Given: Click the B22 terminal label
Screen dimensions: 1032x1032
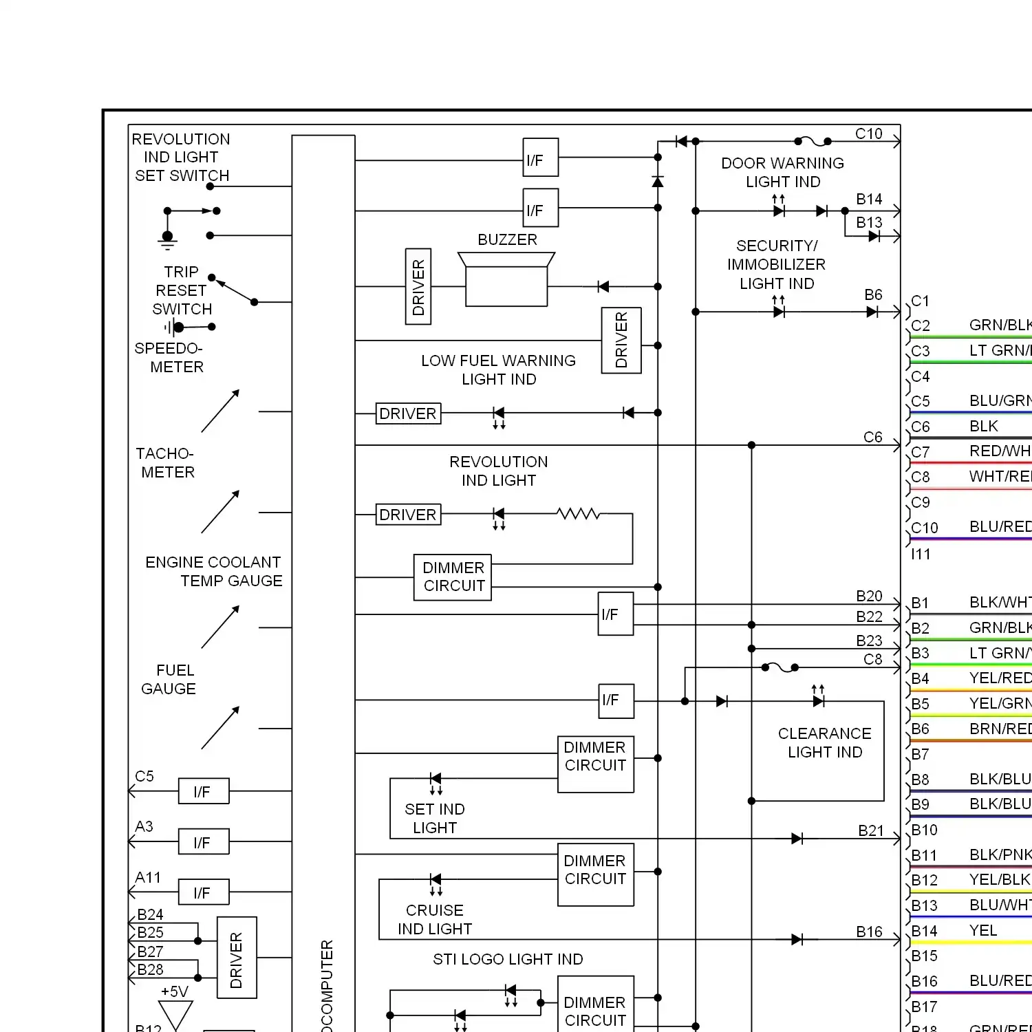Looking at the screenshot, I should tap(869, 616).
